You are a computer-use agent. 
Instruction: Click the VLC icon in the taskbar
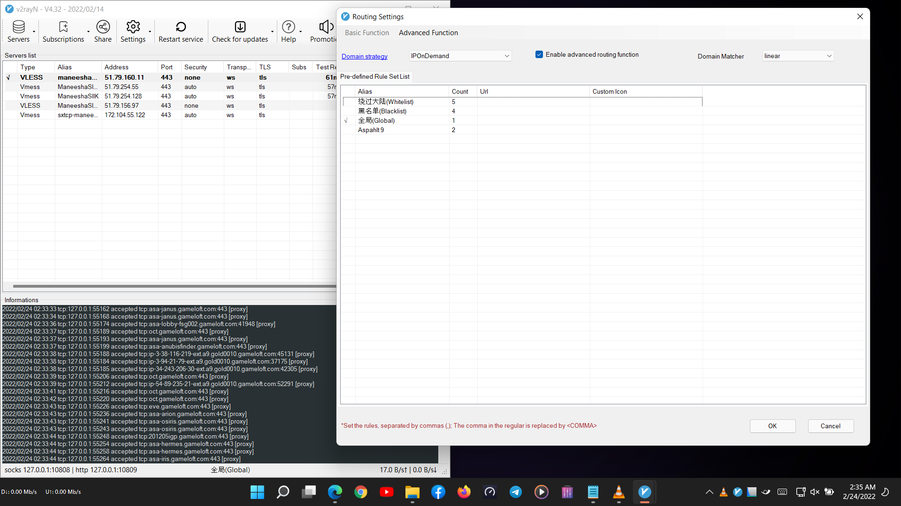pyautogui.click(x=618, y=492)
